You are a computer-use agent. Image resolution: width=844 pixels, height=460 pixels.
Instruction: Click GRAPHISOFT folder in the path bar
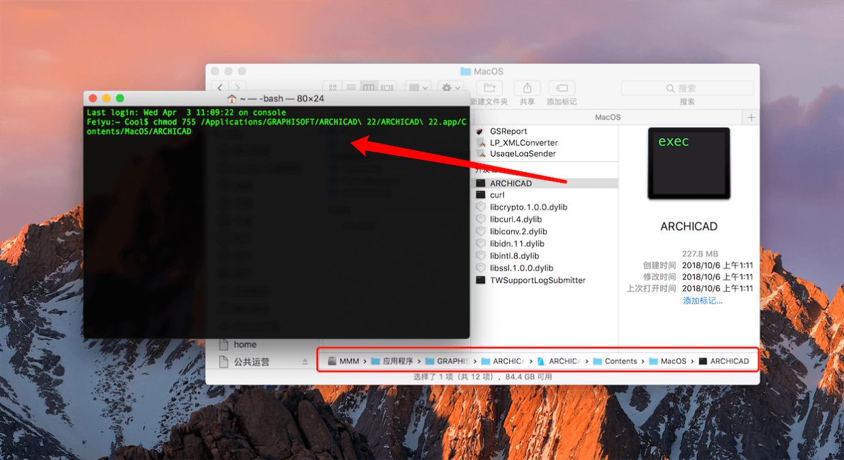(x=447, y=361)
